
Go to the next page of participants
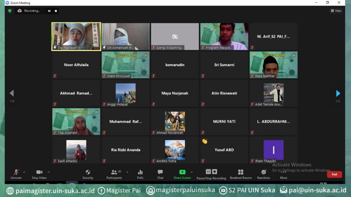pyautogui.click(x=338, y=93)
